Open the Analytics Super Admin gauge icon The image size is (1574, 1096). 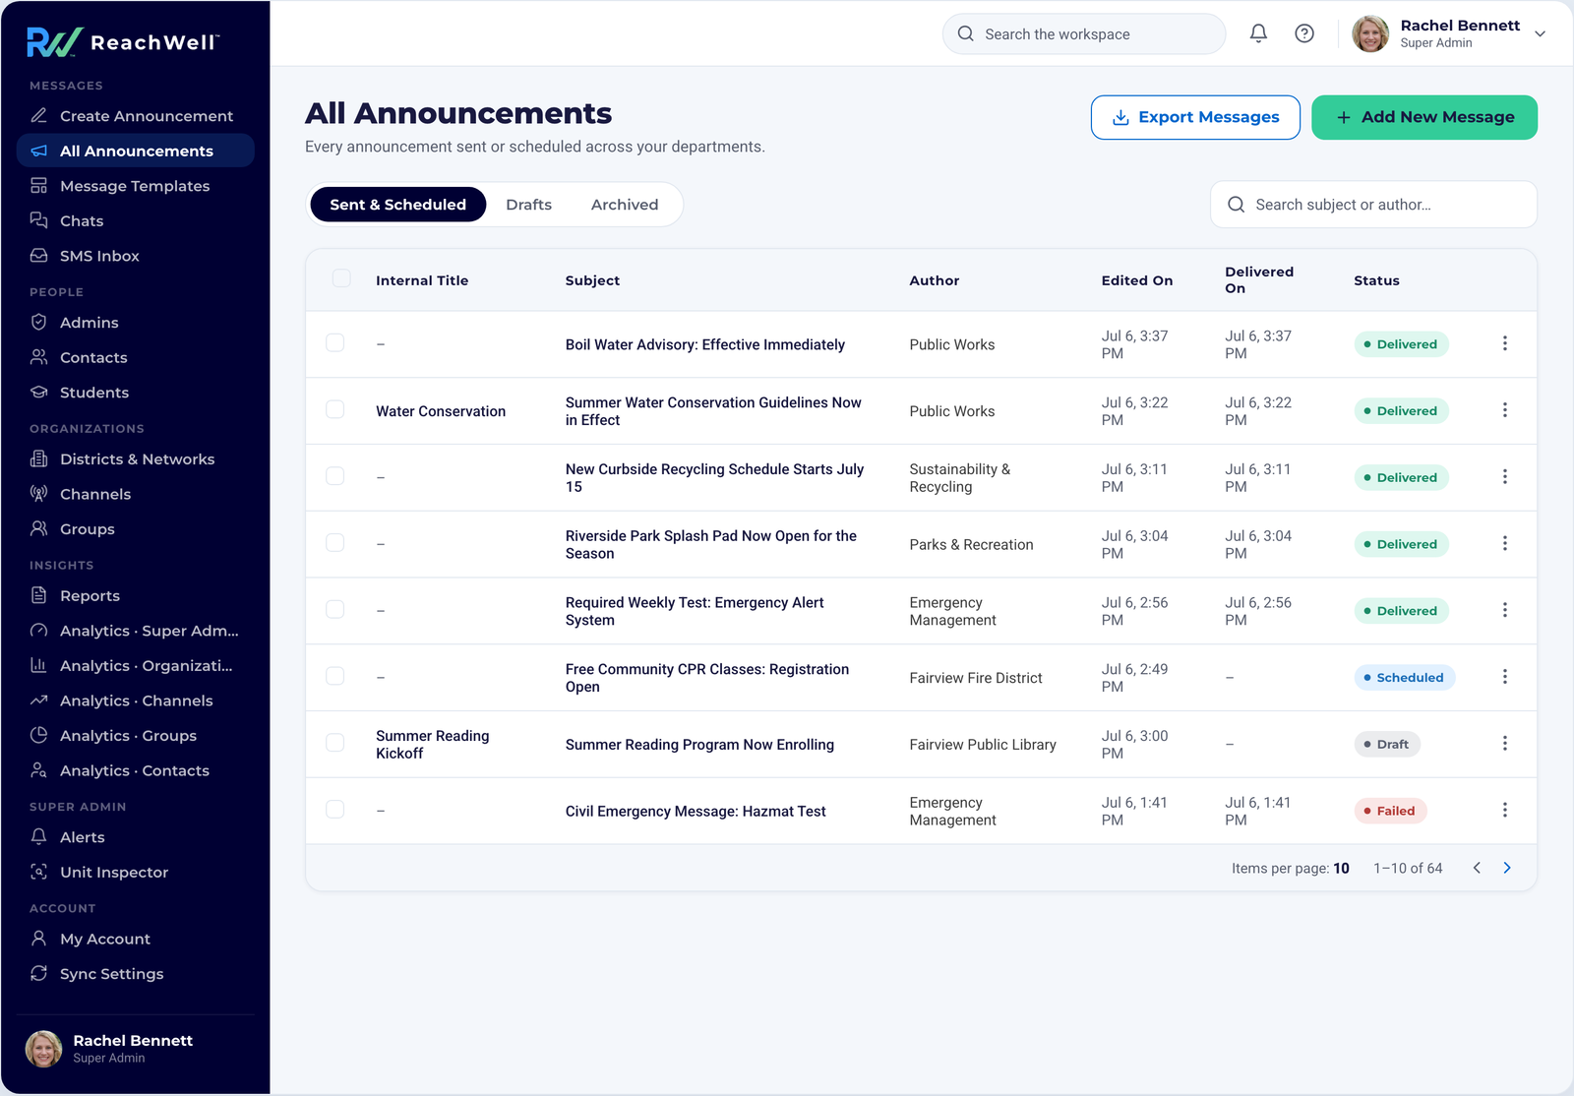coord(39,631)
